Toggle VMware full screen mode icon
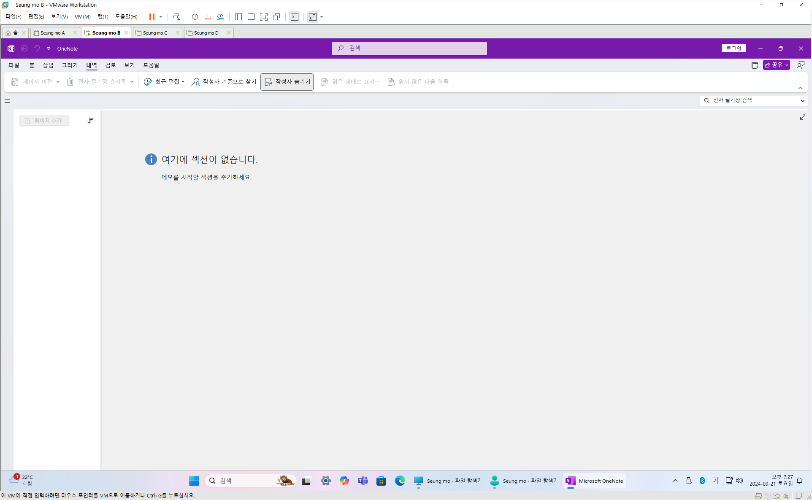Viewport: 812px width, 500px height. point(264,17)
